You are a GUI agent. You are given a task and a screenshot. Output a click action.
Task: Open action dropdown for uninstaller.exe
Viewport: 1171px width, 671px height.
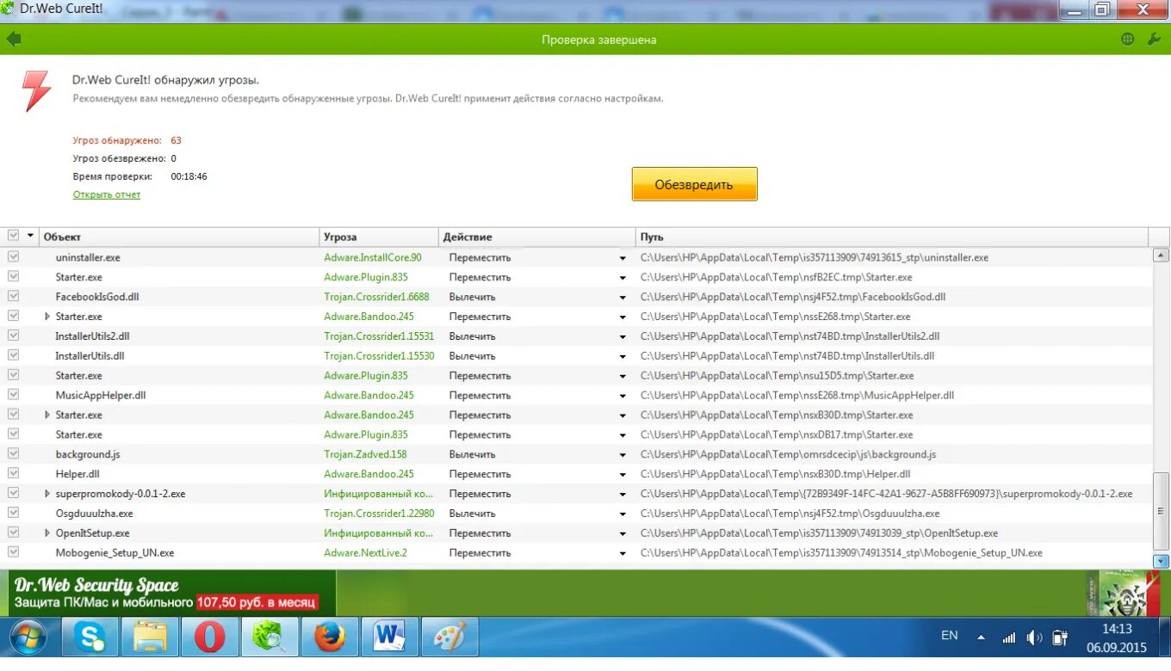[x=623, y=257]
